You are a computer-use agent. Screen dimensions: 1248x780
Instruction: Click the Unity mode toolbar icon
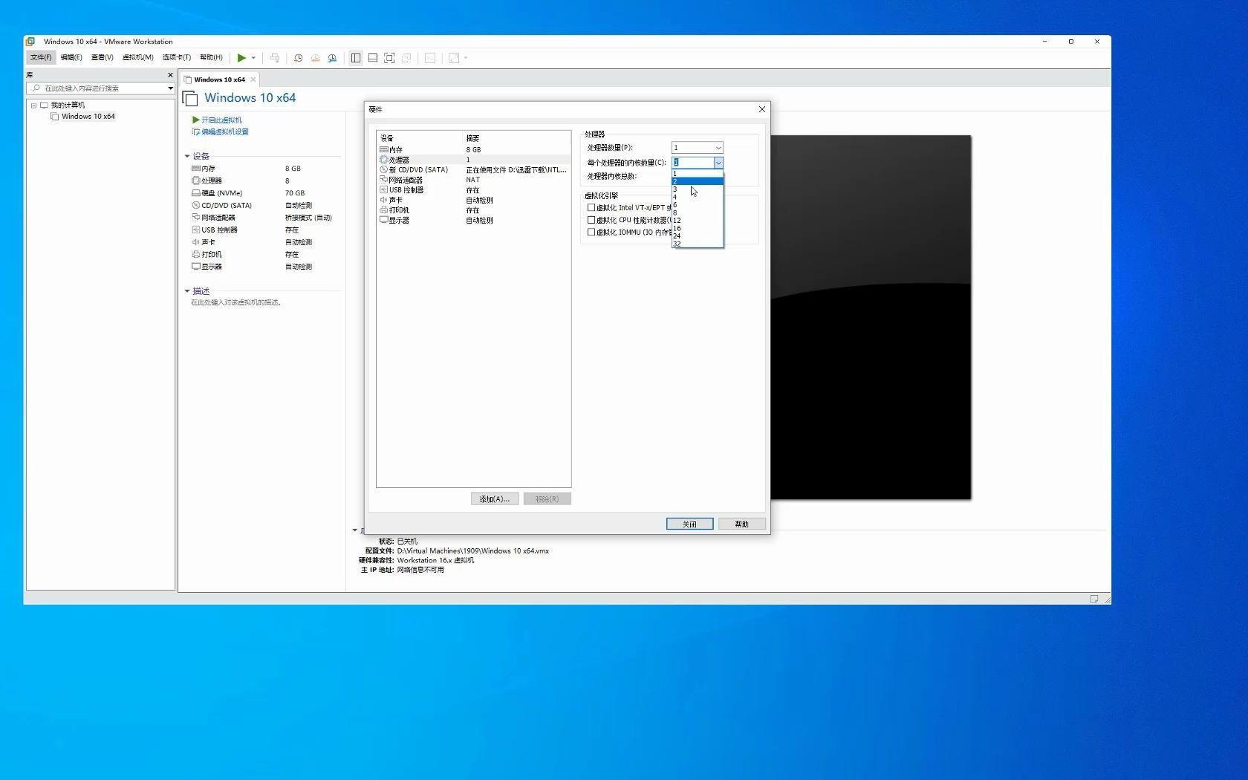(x=406, y=58)
